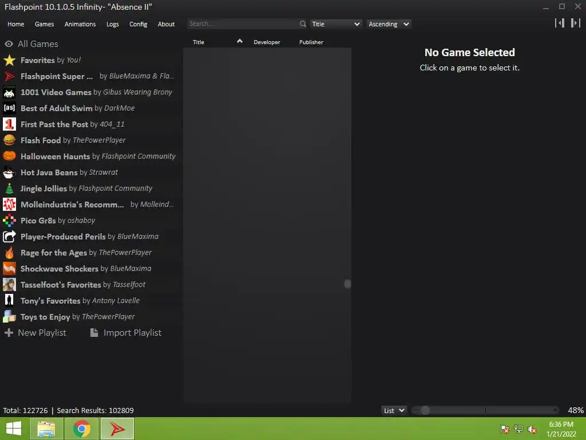Click into the Search field

pyautogui.click(x=243, y=24)
